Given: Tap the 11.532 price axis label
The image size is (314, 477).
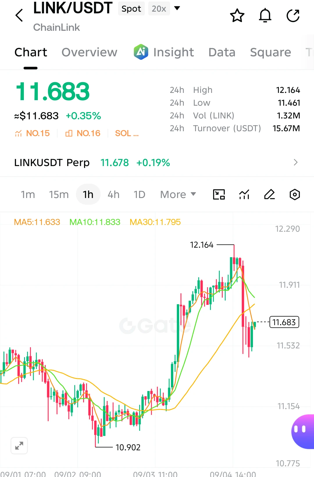Looking at the screenshot, I should 288,345.
